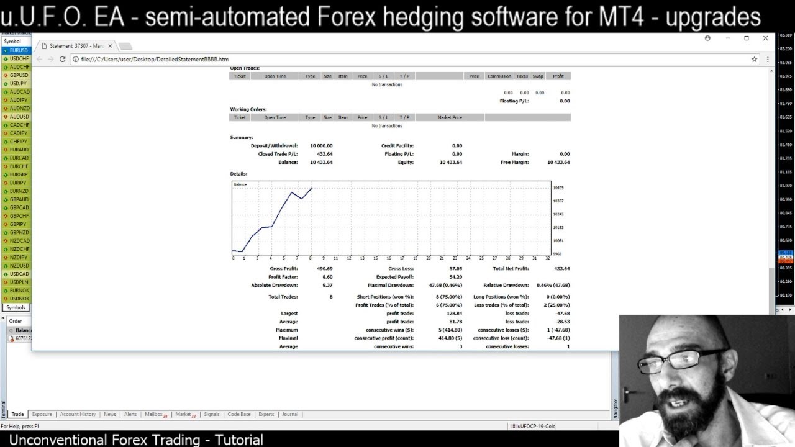Select EURAUD in Market Watch
Viewport: 795px width, 447px height.
tap(16, 150)
